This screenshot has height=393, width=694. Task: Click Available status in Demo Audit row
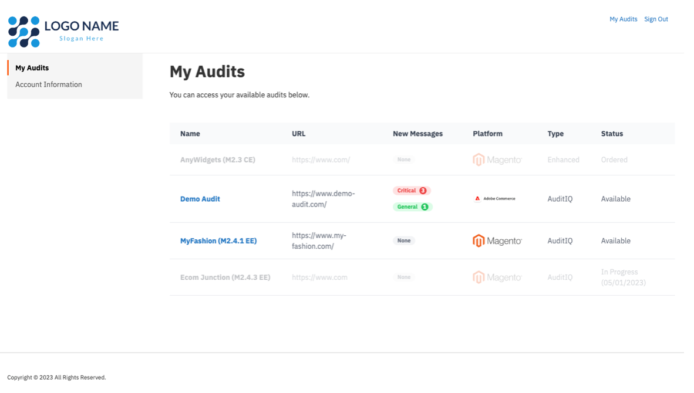tap(616, 199)
